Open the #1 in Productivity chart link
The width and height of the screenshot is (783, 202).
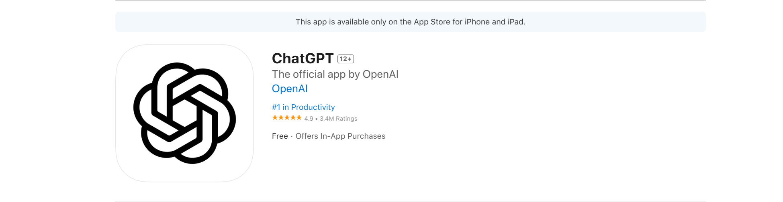pyautogui.click(x=303, y=107)
